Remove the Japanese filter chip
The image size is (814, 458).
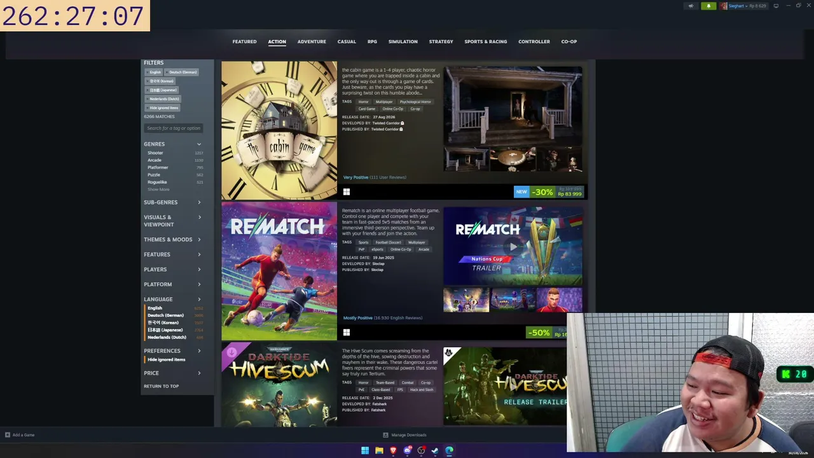coord(163,90)
